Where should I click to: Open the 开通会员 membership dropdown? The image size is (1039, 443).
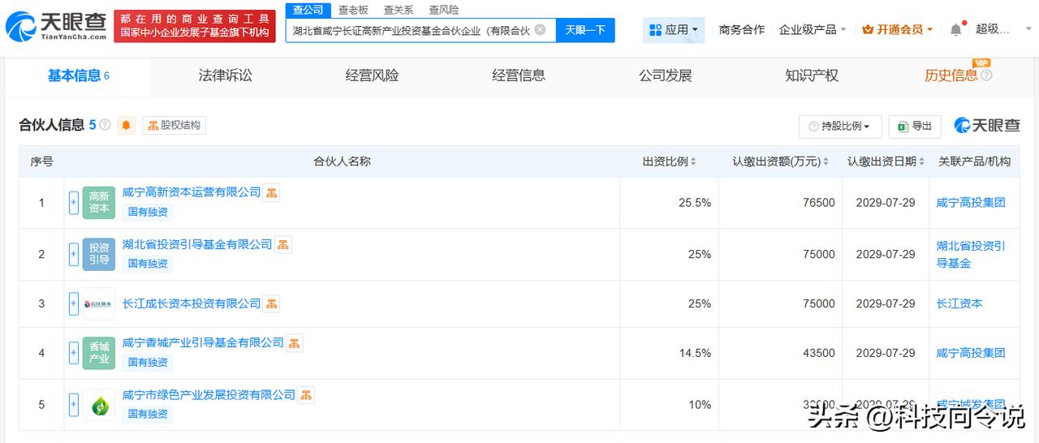coord(897,29)
